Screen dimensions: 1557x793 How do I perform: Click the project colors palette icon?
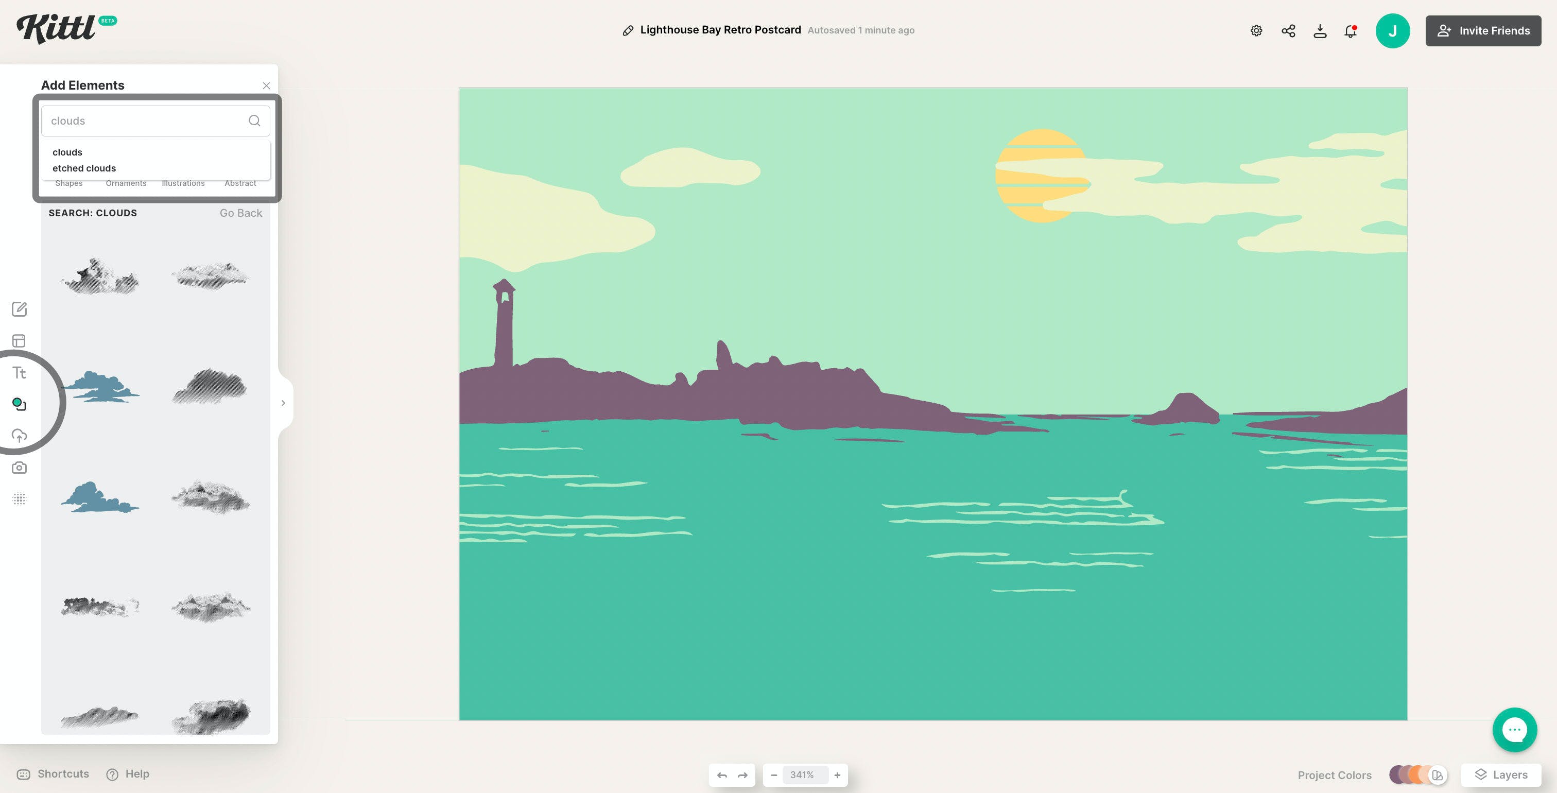point(1438,775)
